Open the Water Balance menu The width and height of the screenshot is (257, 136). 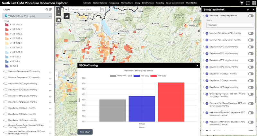tap(100, 3)
